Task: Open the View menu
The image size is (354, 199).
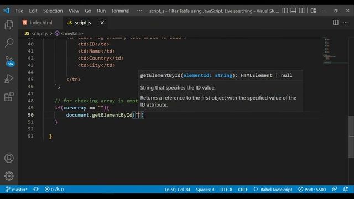Action: (74, 11)
